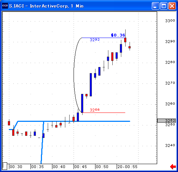The width and height of the screenshot is (178, 172).
Task: Click the 3280 price scale label
Action: click(170, 62)
